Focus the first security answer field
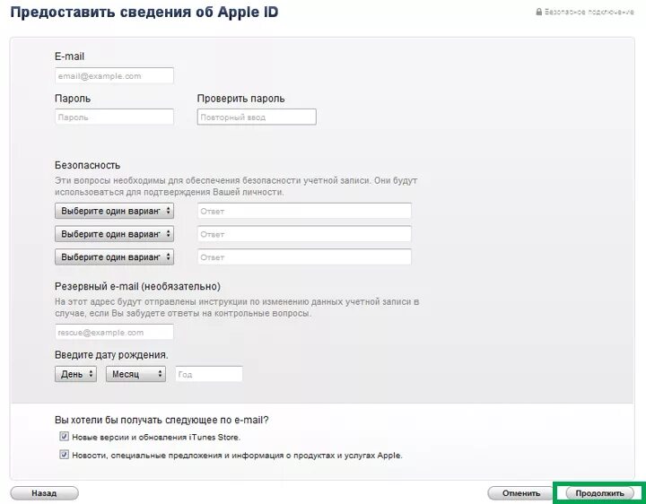Image resolution: width=646 pixels, height=504 pixels. (304, 211)
